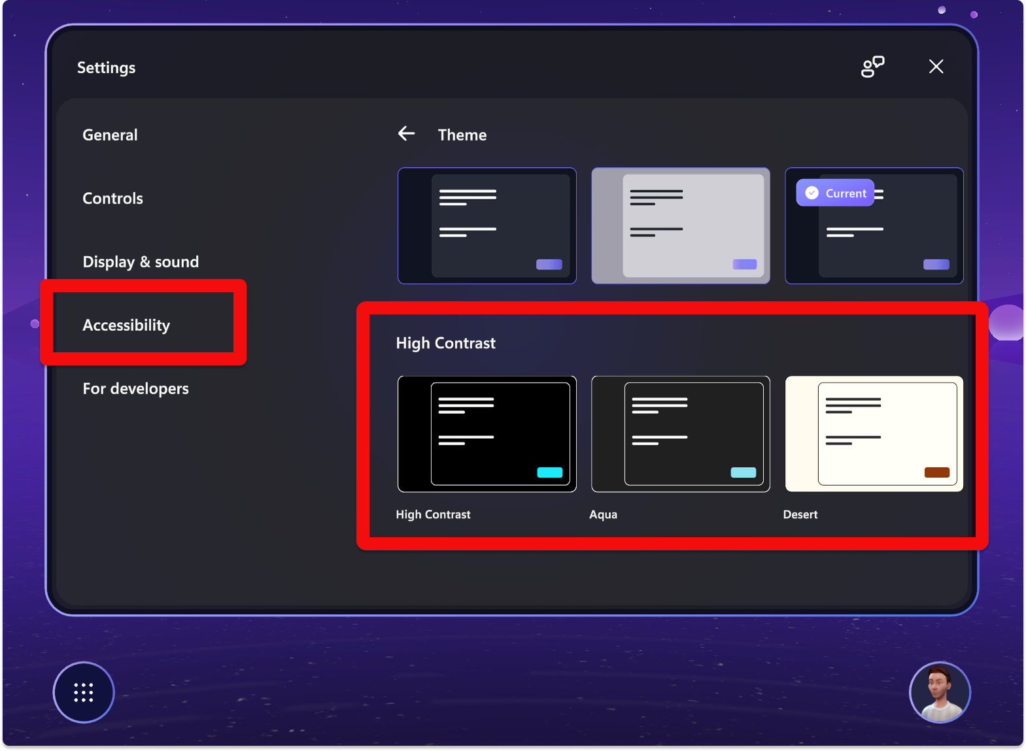This screenshot has height=751, width=1026.
Task: Click the 'High Contrast' label under black thumbnail
Action: 433,514
